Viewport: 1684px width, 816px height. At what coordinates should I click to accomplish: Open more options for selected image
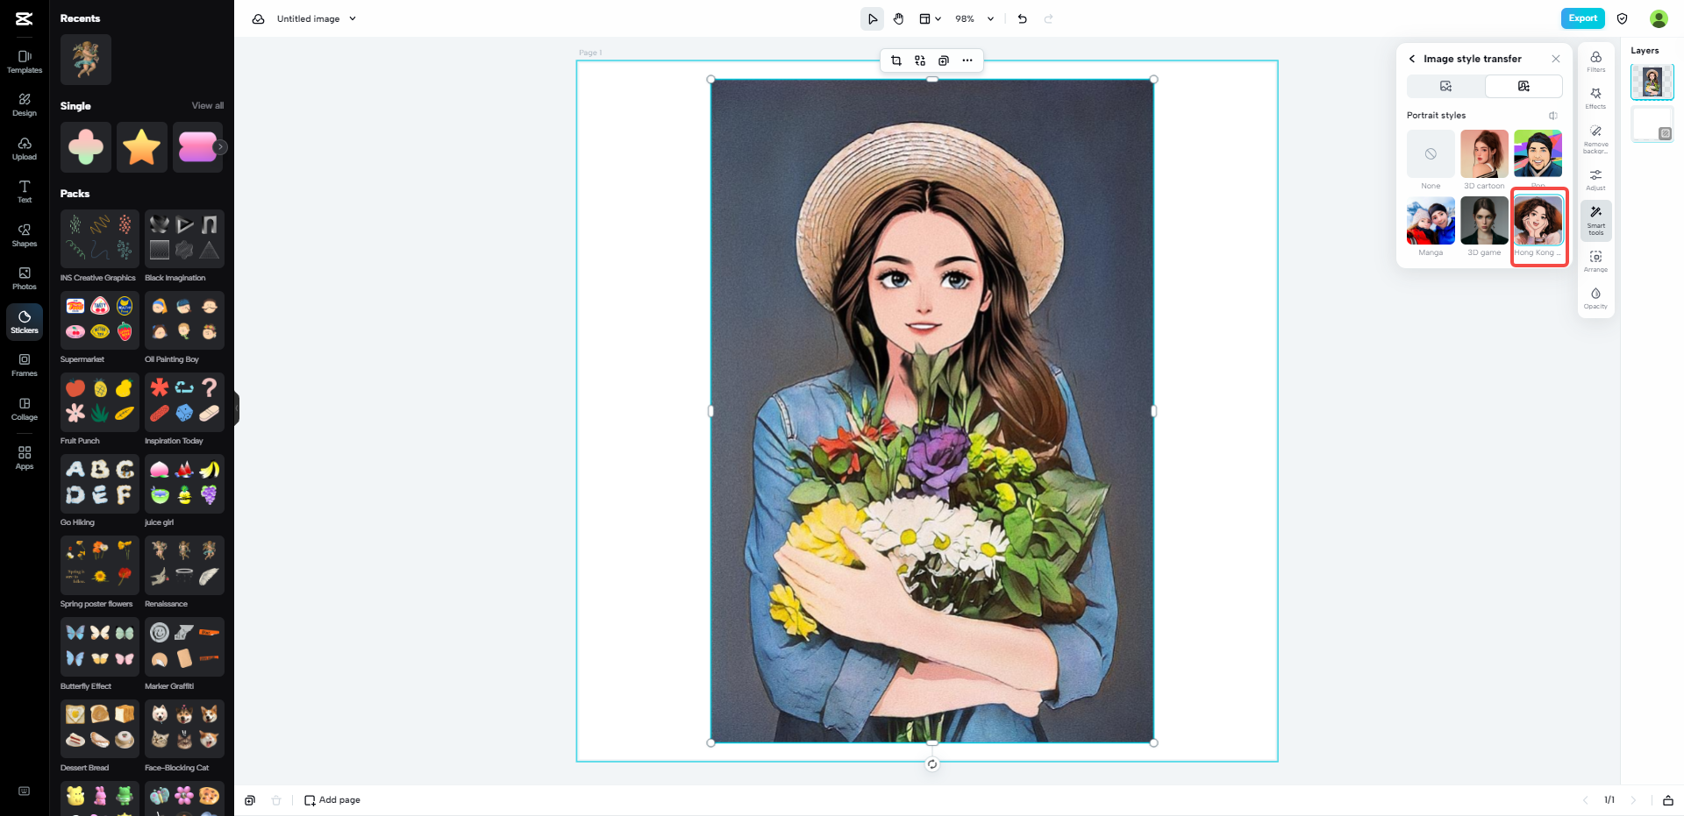967,60
